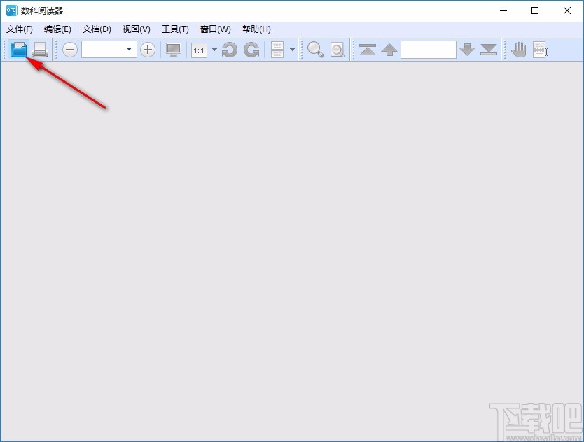584x442 pixels.
Task: Click the page number input field
Action: coord(429,50)
